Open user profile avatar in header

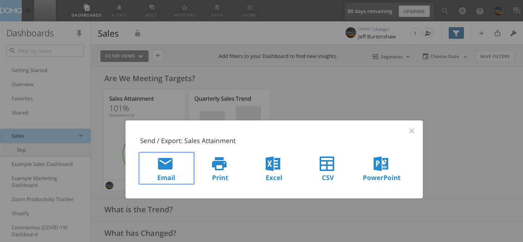(x=499, y=11)
